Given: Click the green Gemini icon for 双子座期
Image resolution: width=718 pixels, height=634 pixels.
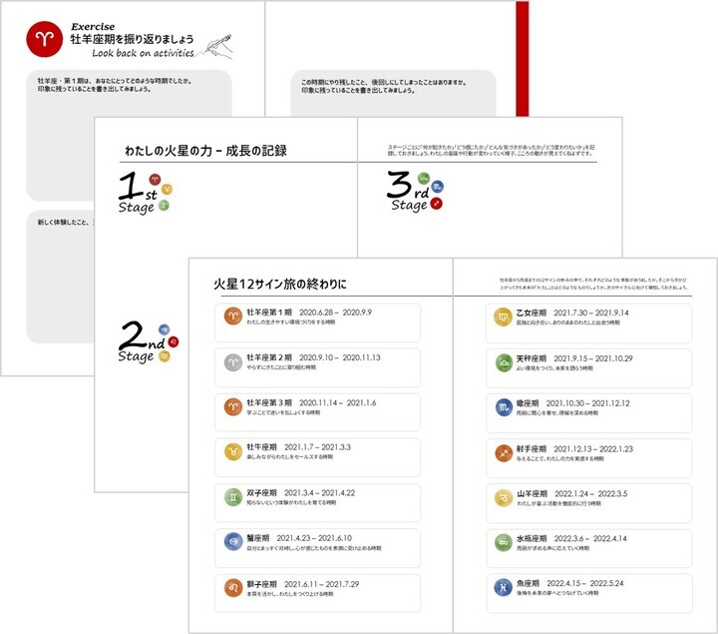Looking at the screenshot, I should click(x=231, y=496).
